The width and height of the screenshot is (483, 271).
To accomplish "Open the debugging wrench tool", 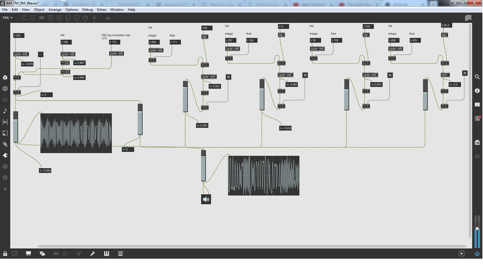I will pos(93,254).
